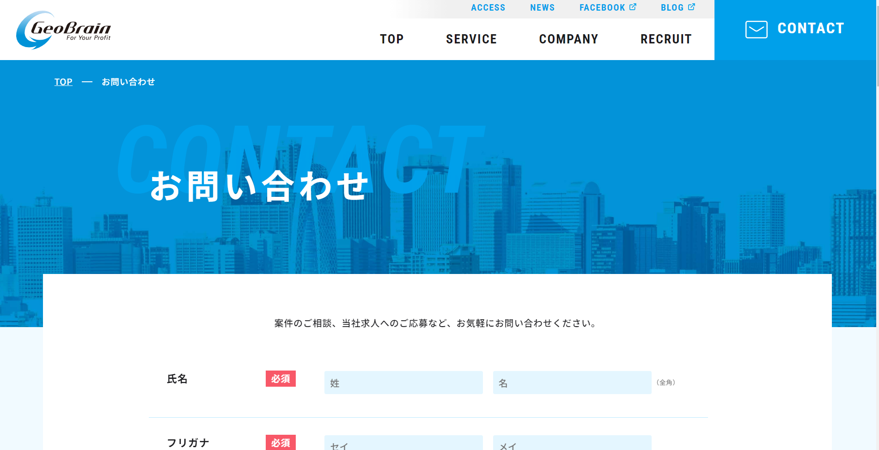Open the ACCESS page link
Image resolution: width=879 pixels, height=450 pixels.
[x=488, y=8]
